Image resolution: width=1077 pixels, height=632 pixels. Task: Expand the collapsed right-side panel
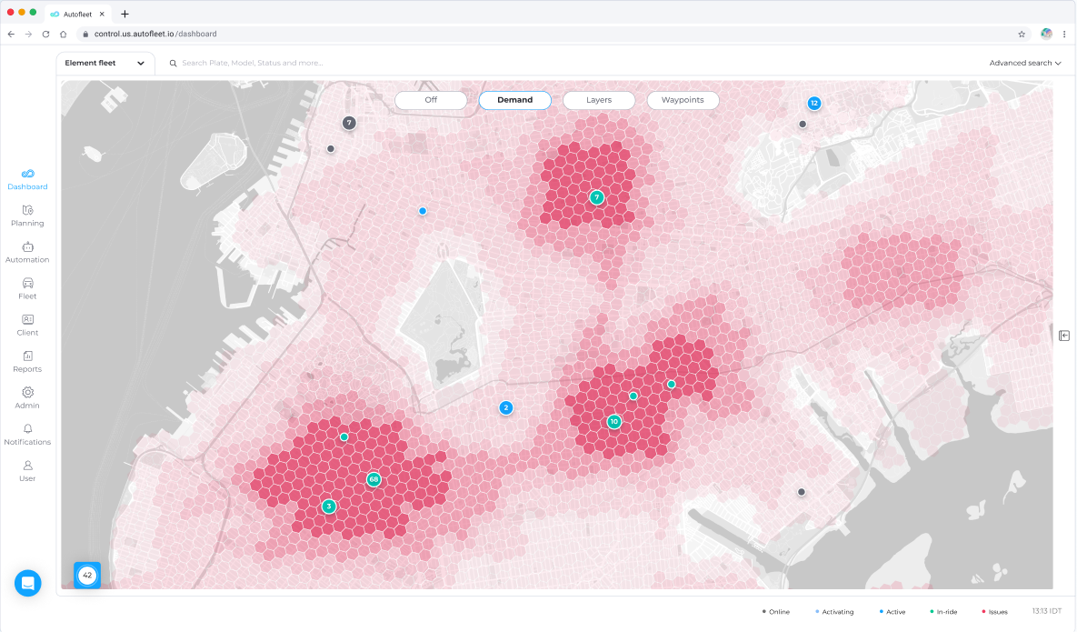pos(1064,336)
